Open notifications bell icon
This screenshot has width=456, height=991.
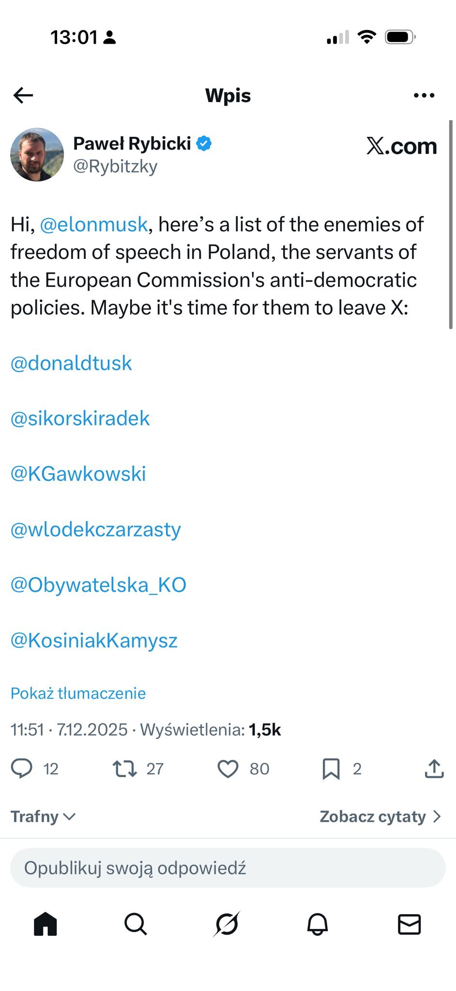pyautogui.click(x=318, y=925)
